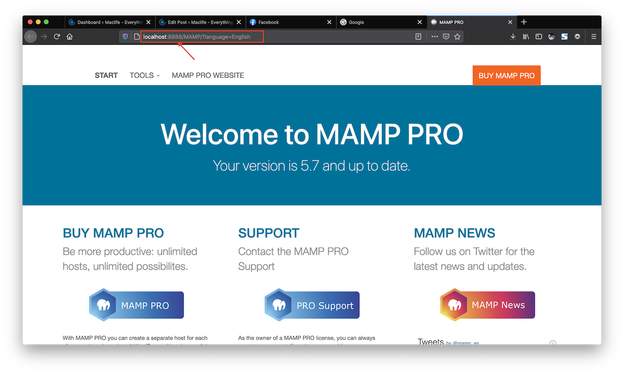The image size is (624, 374).
Task: Open the MAMP PRO WEBSITE link
Action: [x=208, y=75]
